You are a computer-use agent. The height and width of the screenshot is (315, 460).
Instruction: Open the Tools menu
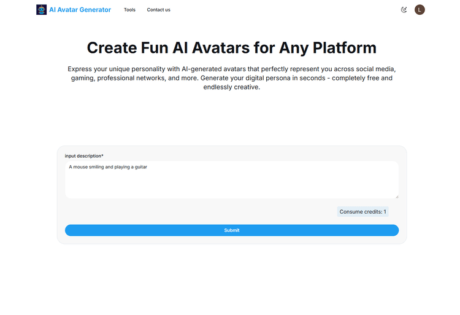click(129, 10)
